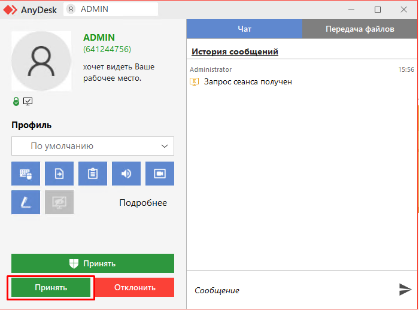Expand profile list using chevron arrow

coord(165,146)
